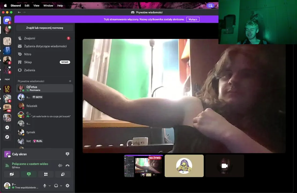The width and height of the screenshot is (297, 193).
Task: Toggle noise suppression waveform icon
Action: coord(60,166)
